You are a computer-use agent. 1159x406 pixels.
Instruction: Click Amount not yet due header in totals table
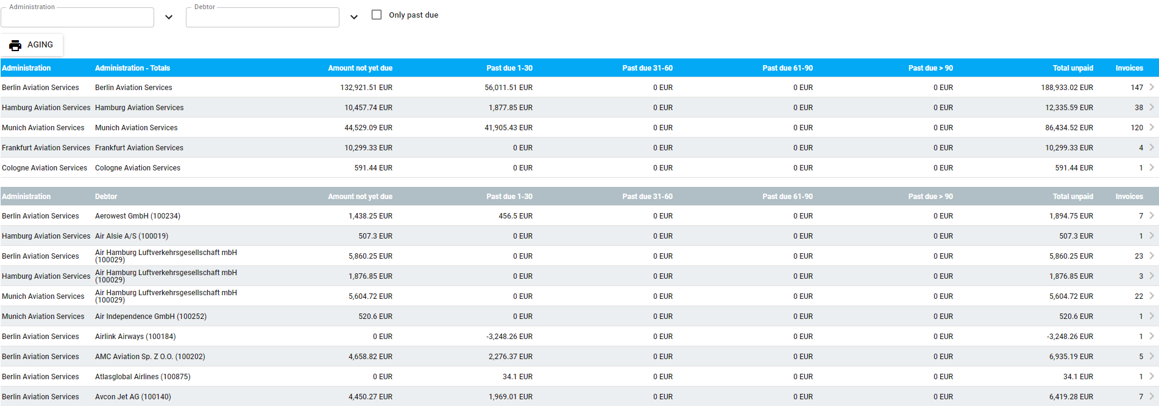pyautogui.click(x=360, y=68)
